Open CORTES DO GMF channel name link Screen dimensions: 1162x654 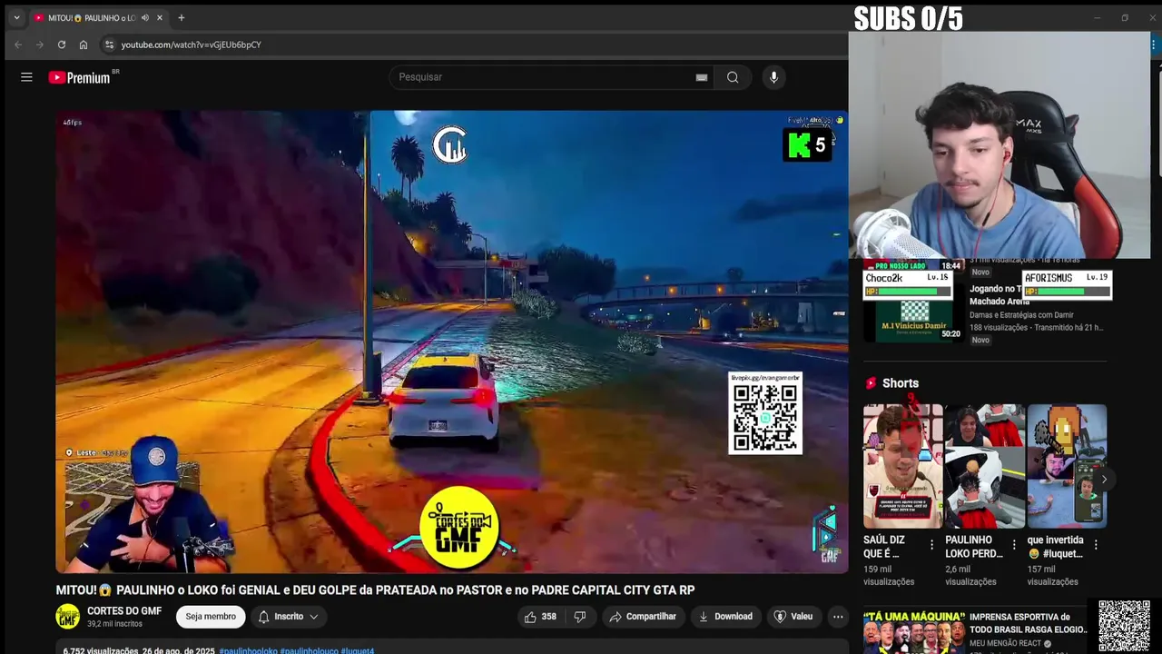pos(124,611)
